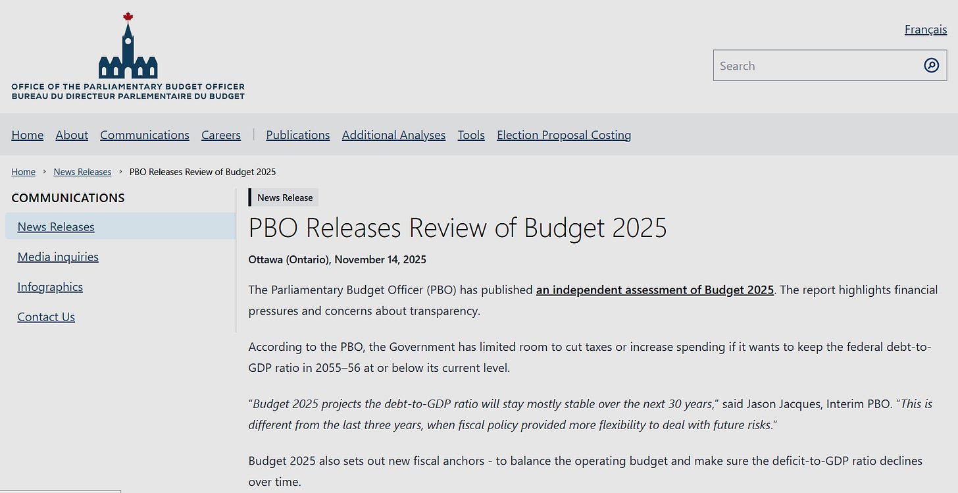
Task: Open the Publications menu item
Action: point(298,135)
